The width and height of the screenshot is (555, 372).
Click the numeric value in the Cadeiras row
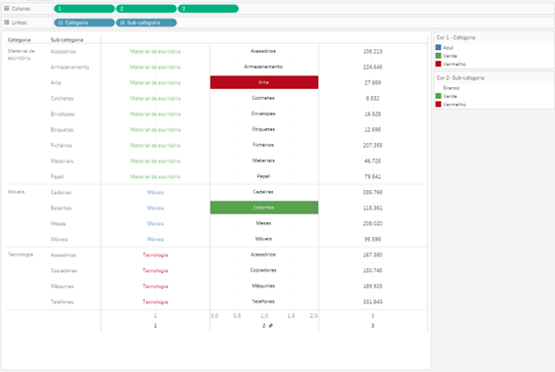[373, 192]
